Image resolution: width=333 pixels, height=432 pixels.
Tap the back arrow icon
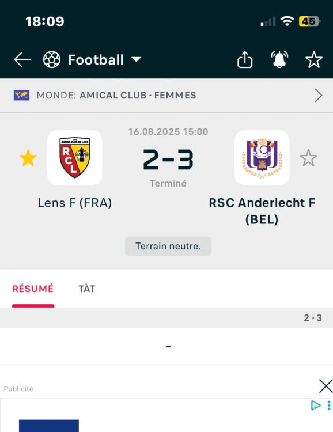(22, 59)
